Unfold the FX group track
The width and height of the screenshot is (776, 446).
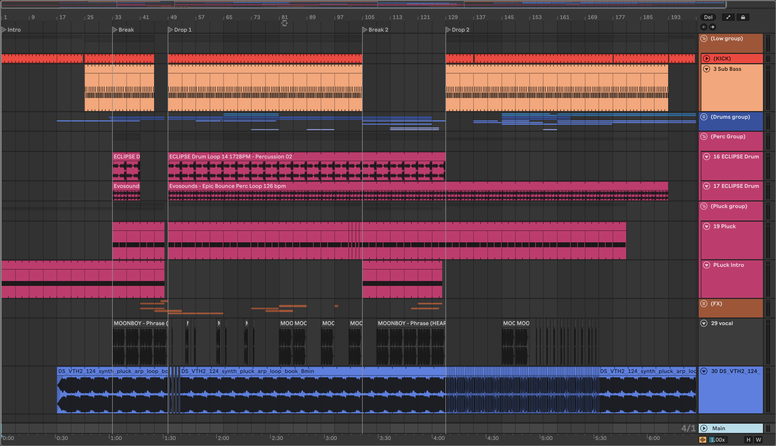[x=704, y=304]
